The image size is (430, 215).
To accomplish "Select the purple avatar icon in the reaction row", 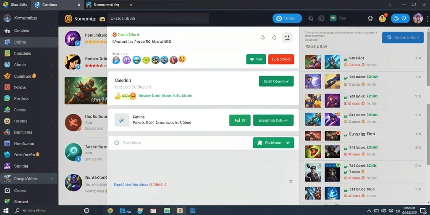I will tap(126, 60).
